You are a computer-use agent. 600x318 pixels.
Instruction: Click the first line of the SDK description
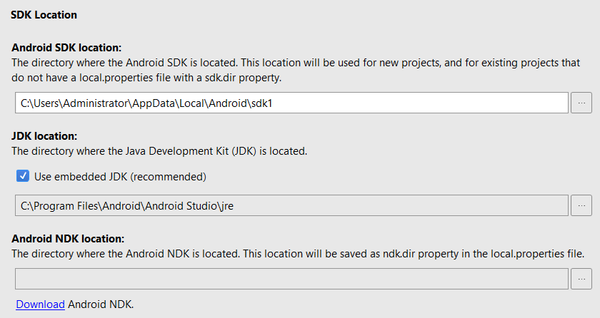295,62
